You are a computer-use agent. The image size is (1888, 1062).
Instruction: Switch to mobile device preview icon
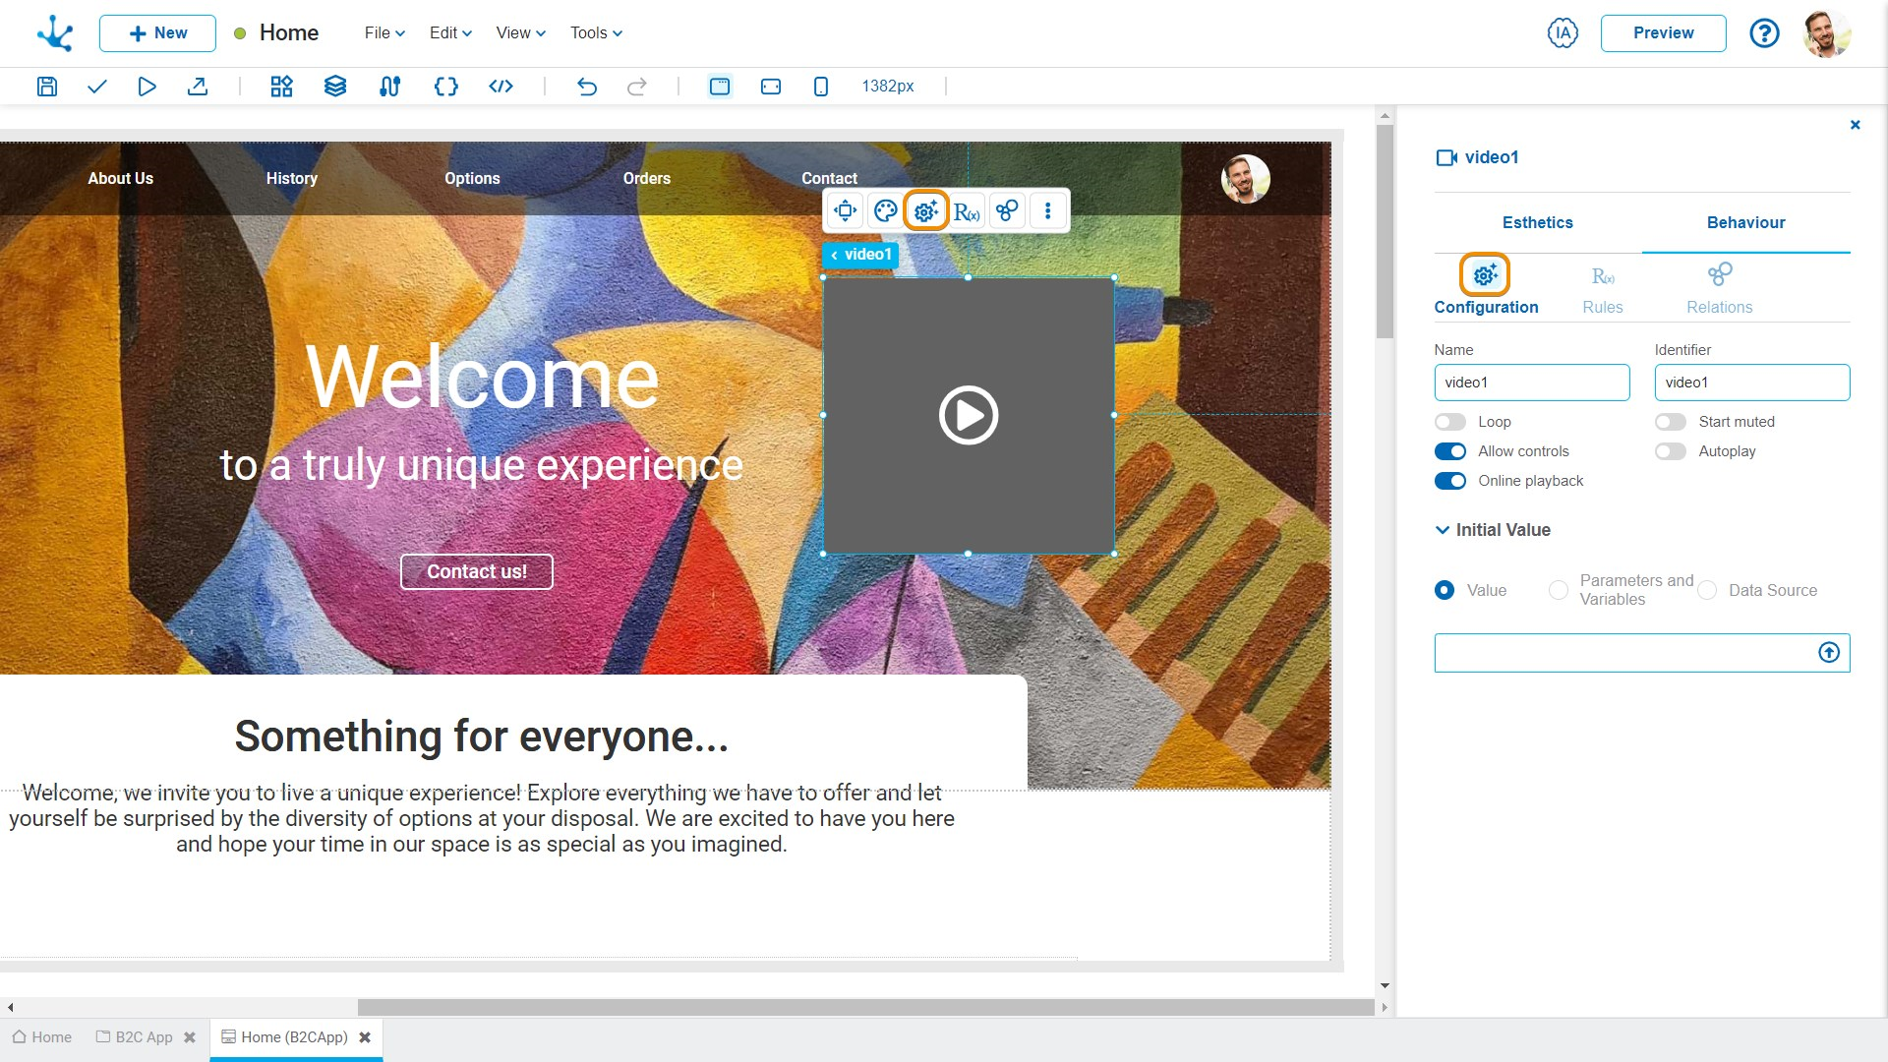(x=821, y=87)
